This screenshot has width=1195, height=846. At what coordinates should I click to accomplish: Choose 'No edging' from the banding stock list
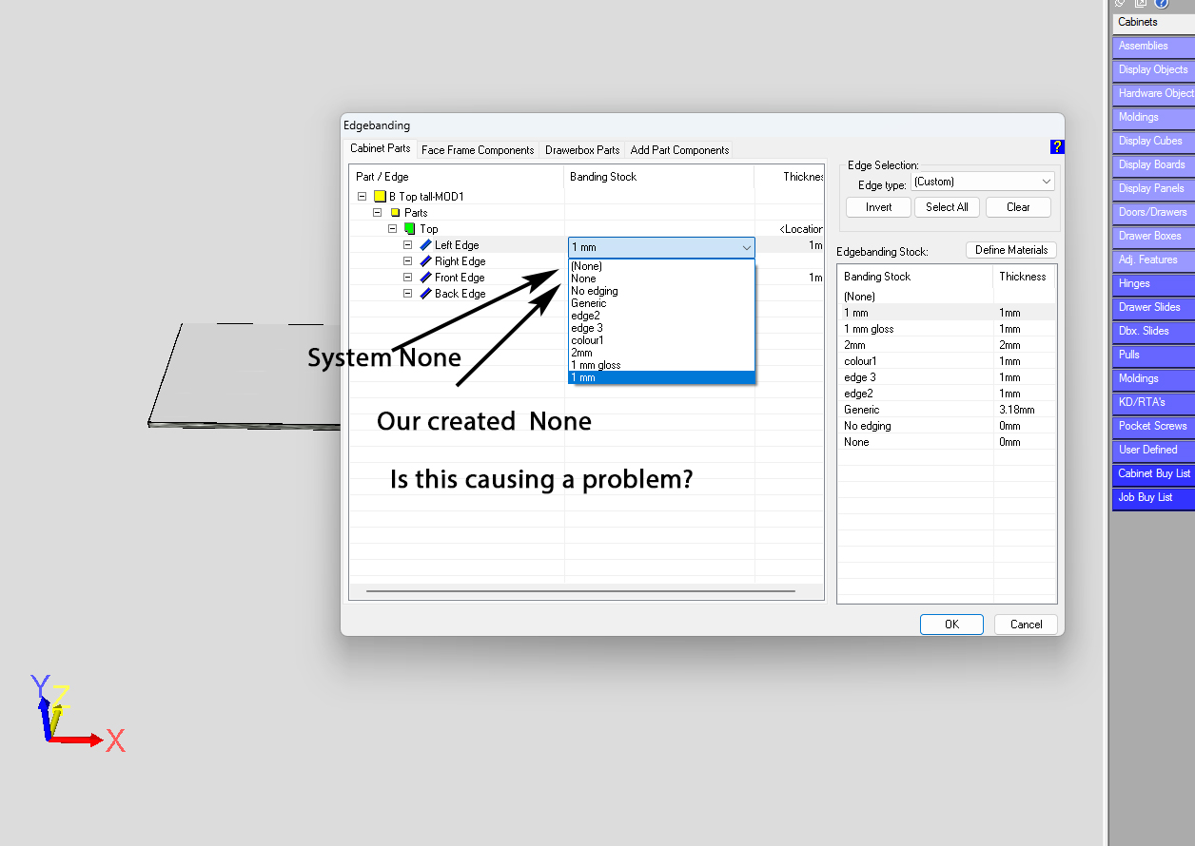[x=595, y=291]
